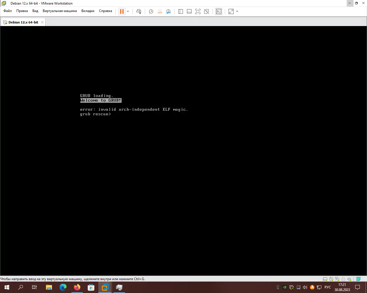Take a snapshot of this virtual machine
This screenshot has width=367, height=293.
[x=151, y=11]
